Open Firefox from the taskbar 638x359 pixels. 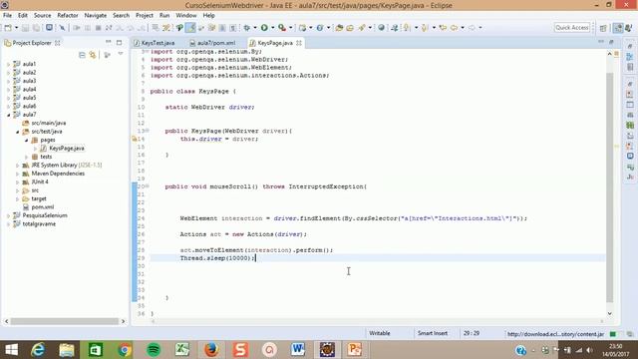pyautogui.click(x=210, y=350)
